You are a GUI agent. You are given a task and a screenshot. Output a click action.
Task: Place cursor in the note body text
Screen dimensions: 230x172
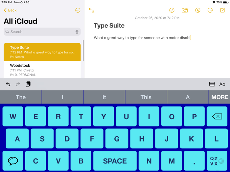coord(142,38)
